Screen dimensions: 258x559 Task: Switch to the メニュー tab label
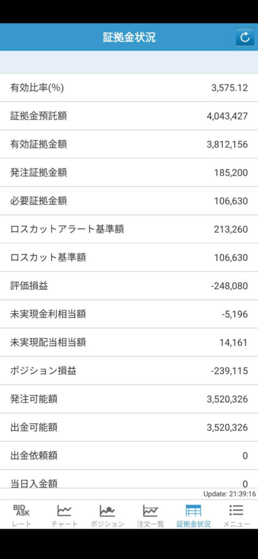pos(236,524)
